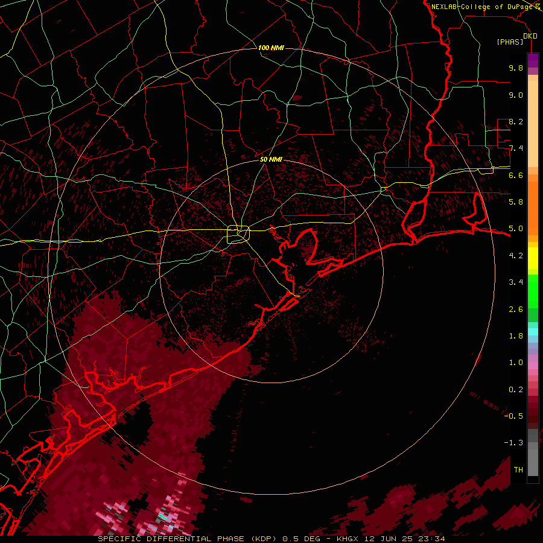Click the yellow highway loop at the radar center
The image size is (543, 543).
pyautogui.click(x=238, y=235)
